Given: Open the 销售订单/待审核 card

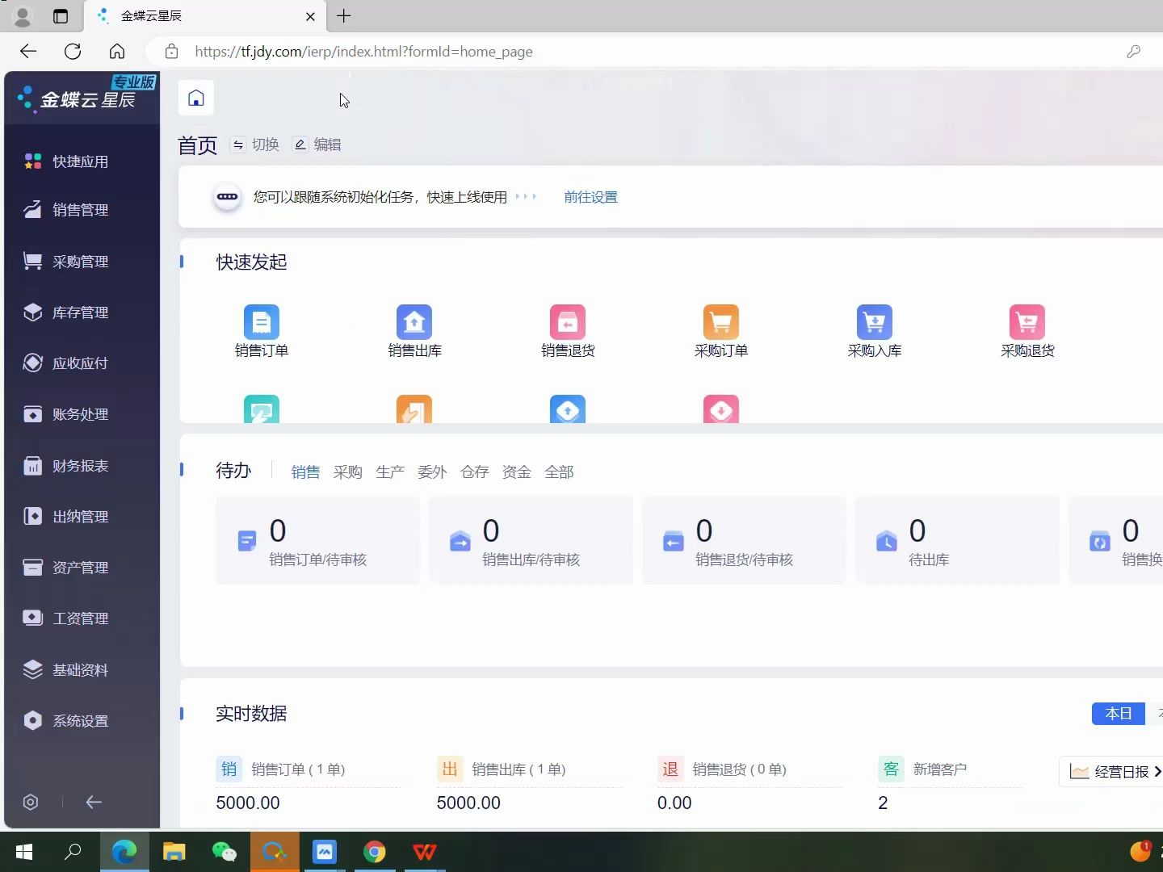Looking at the screenshot, I should 317,540.
